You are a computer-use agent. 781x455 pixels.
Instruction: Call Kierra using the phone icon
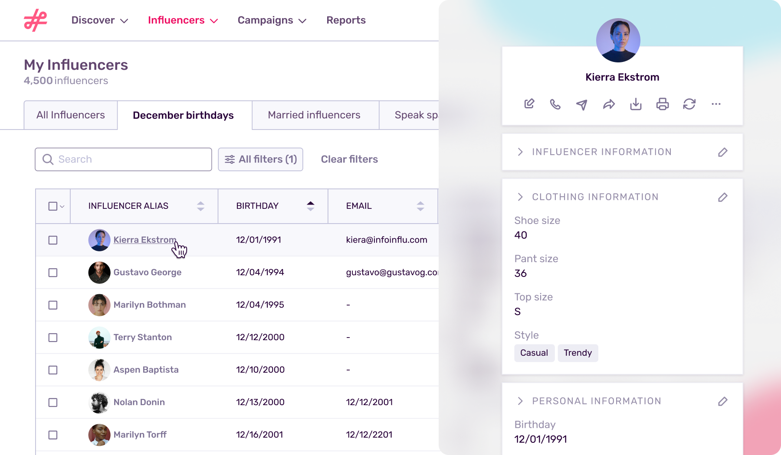(x=555, y=104)
